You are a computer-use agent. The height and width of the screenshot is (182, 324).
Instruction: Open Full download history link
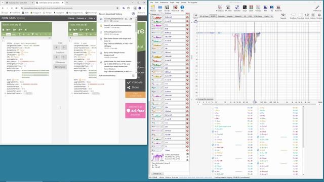tap(107, 76)
